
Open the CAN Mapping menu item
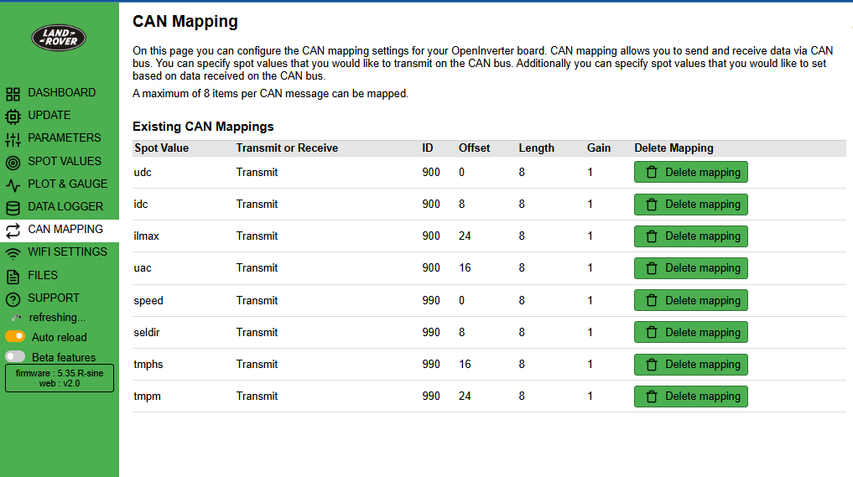click(x=65, y=229)
